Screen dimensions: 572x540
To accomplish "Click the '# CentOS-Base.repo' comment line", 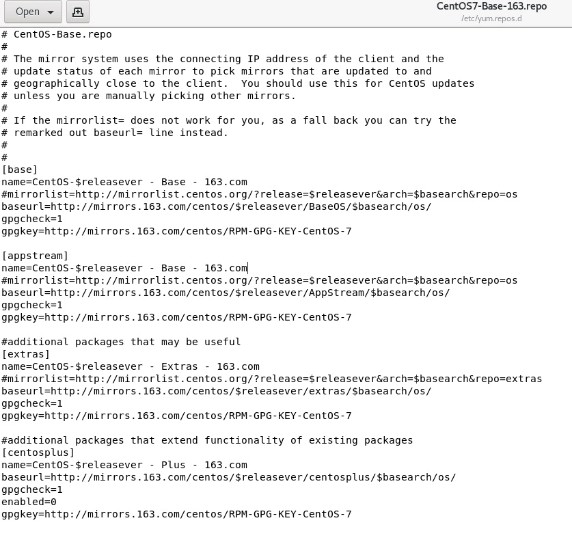I will (x=57, y=34).
